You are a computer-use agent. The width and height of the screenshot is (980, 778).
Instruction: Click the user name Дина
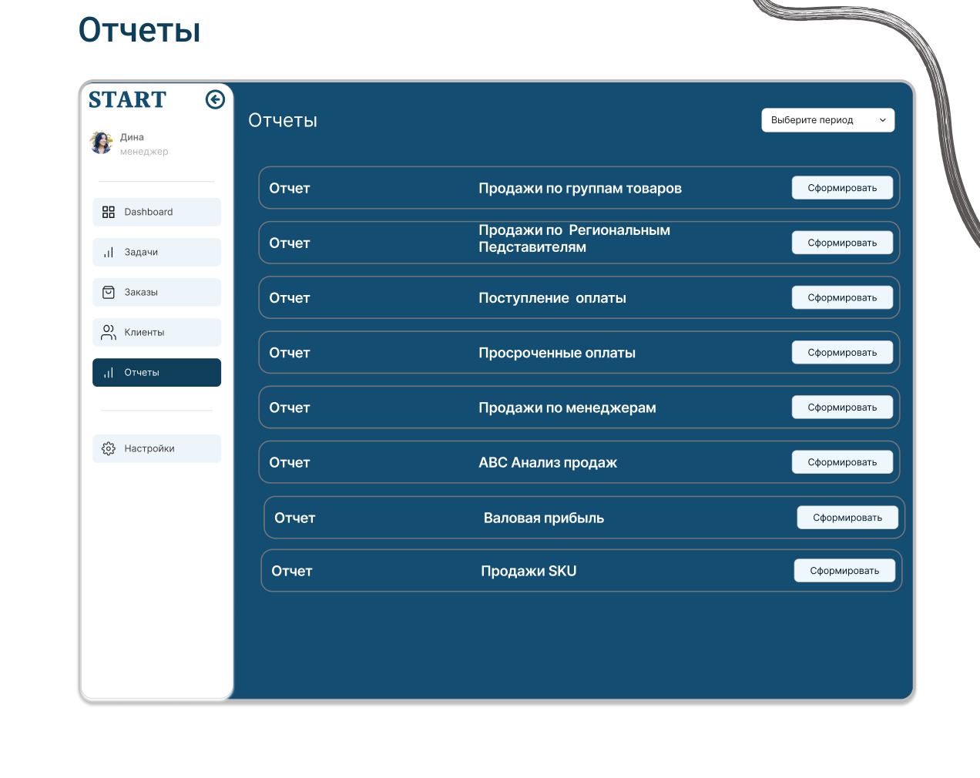pyautogui.click(x=132, y=137)
